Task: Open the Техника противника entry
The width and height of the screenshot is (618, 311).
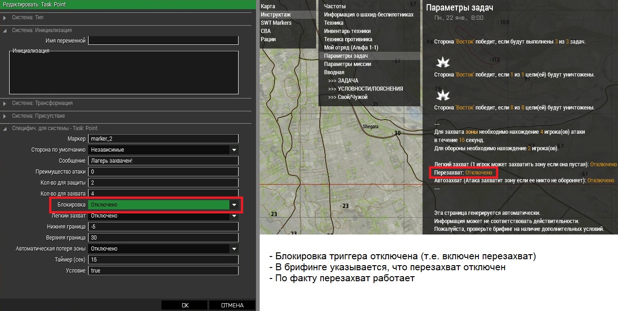Action: (x=348, y=39)
